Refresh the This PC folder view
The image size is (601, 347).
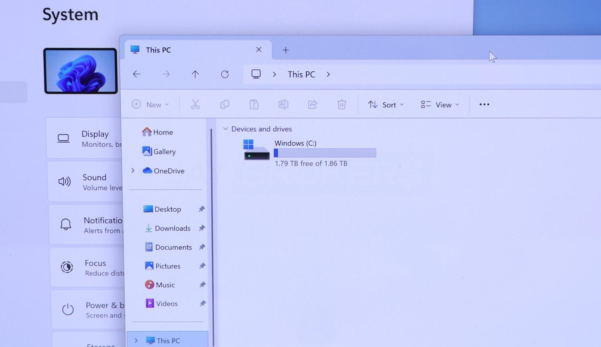[225, 74]
